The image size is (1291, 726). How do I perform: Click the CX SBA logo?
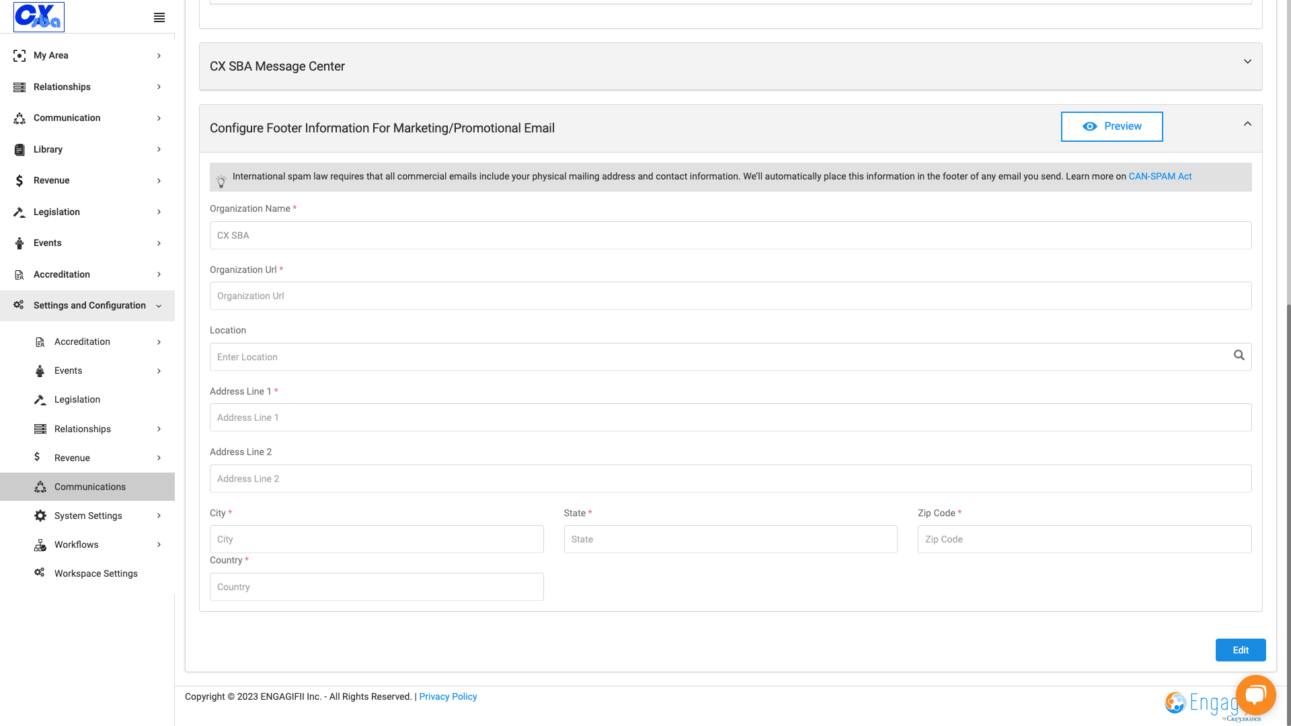39,17
